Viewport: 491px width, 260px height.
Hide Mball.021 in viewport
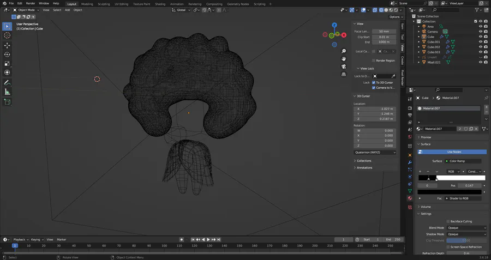click(x=480, y=62)
